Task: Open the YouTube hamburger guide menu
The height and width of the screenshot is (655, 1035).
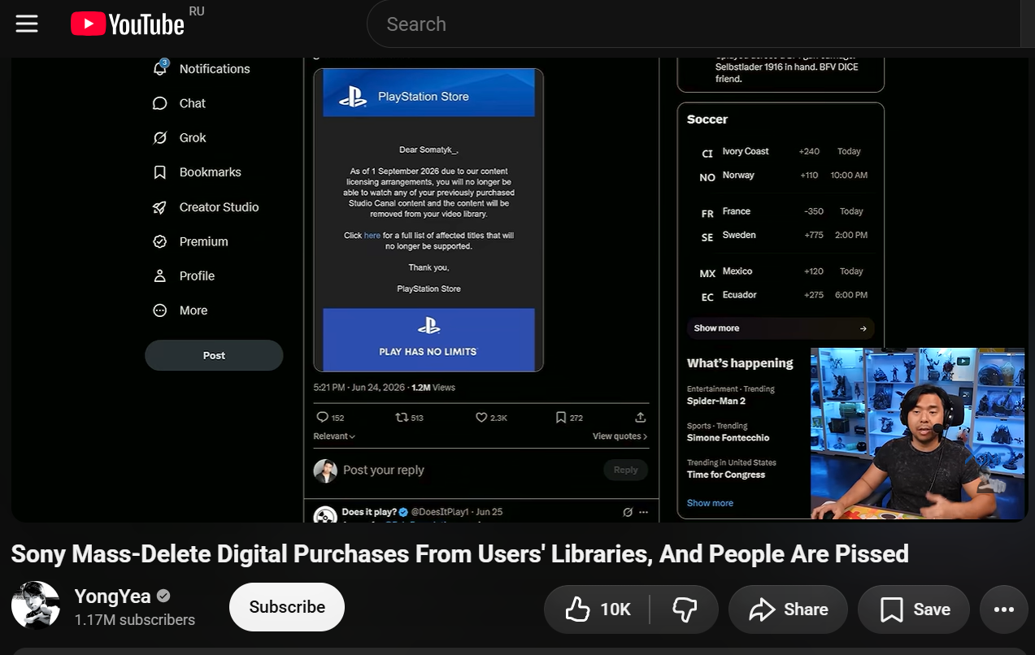Action: (x=27, y=24)
